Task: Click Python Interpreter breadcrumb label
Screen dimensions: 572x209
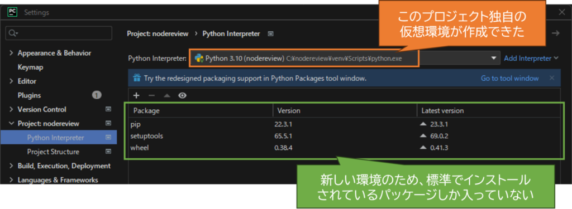Action: [231, 33]
